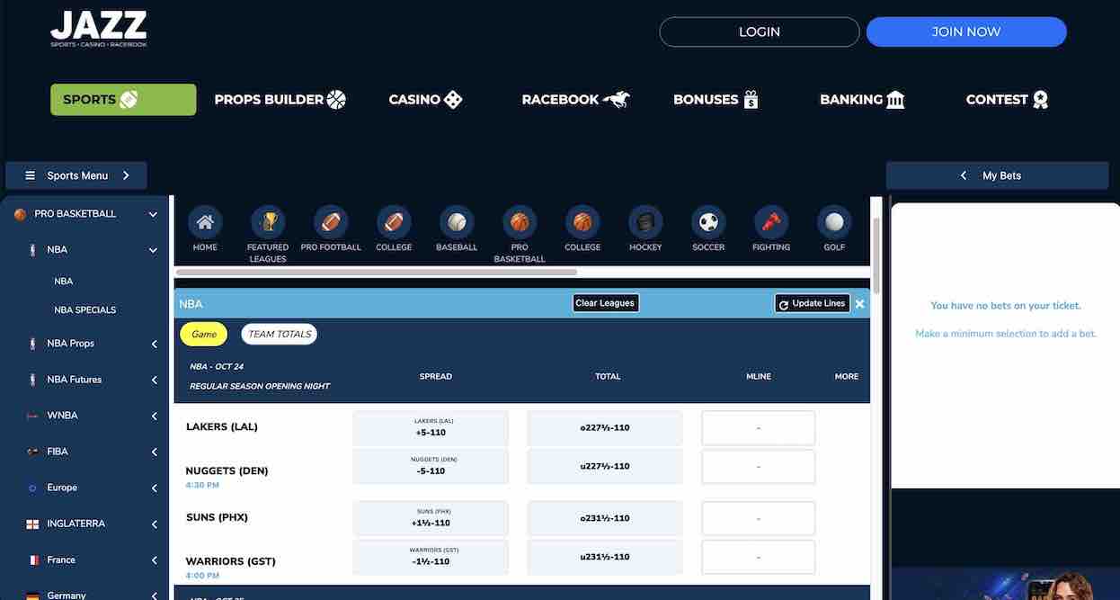Select the Golf sport icon
1120x600 pixels.
[x=833, y=224]
